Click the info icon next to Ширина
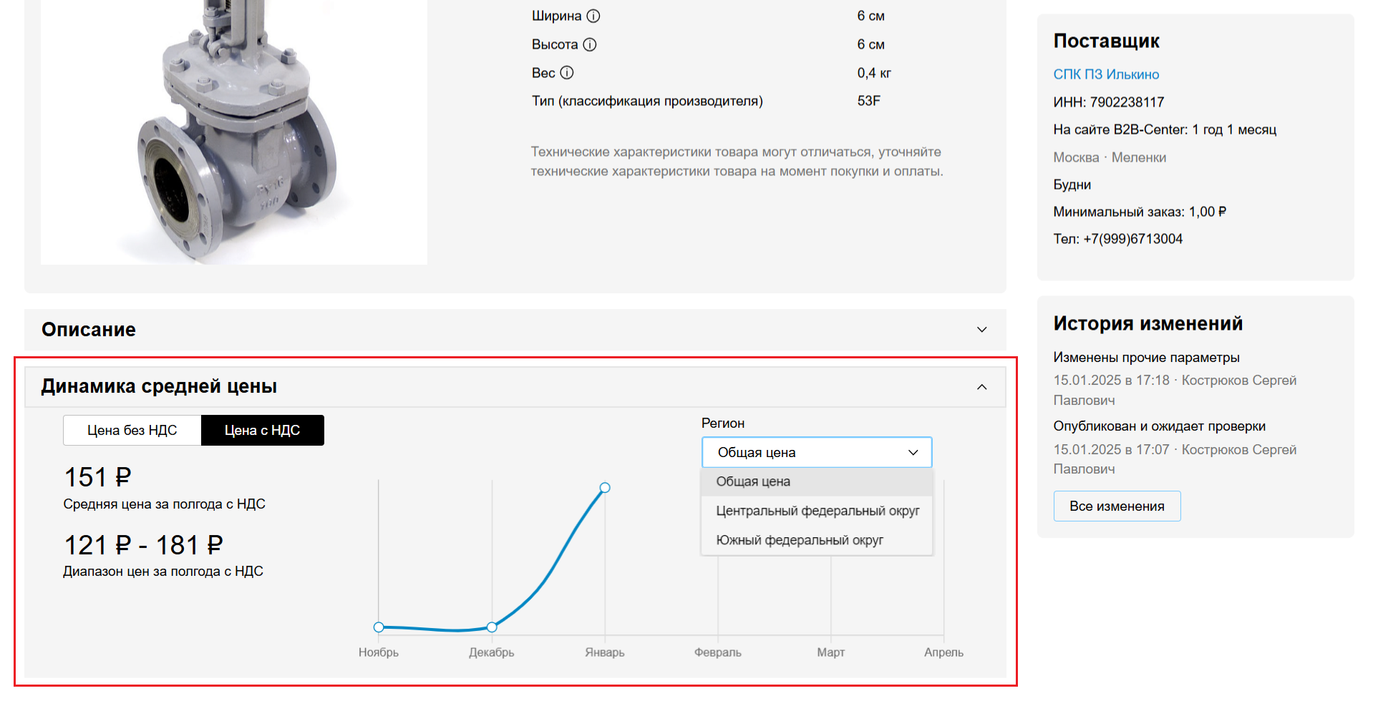The height and width of the screenshot is (701, 1378). pos(593,16)
